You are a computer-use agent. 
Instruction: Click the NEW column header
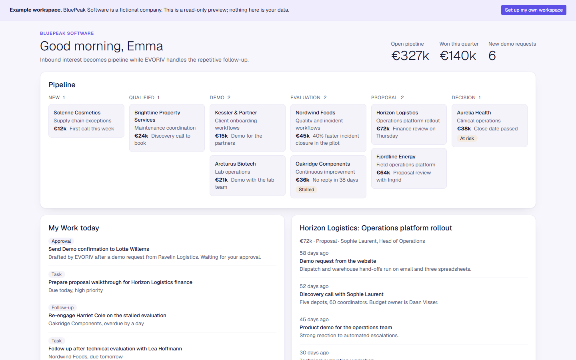click(x=57, y=98)
